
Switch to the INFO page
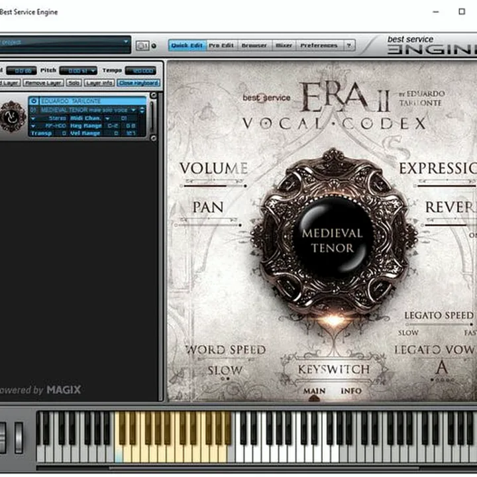[351, 392]
